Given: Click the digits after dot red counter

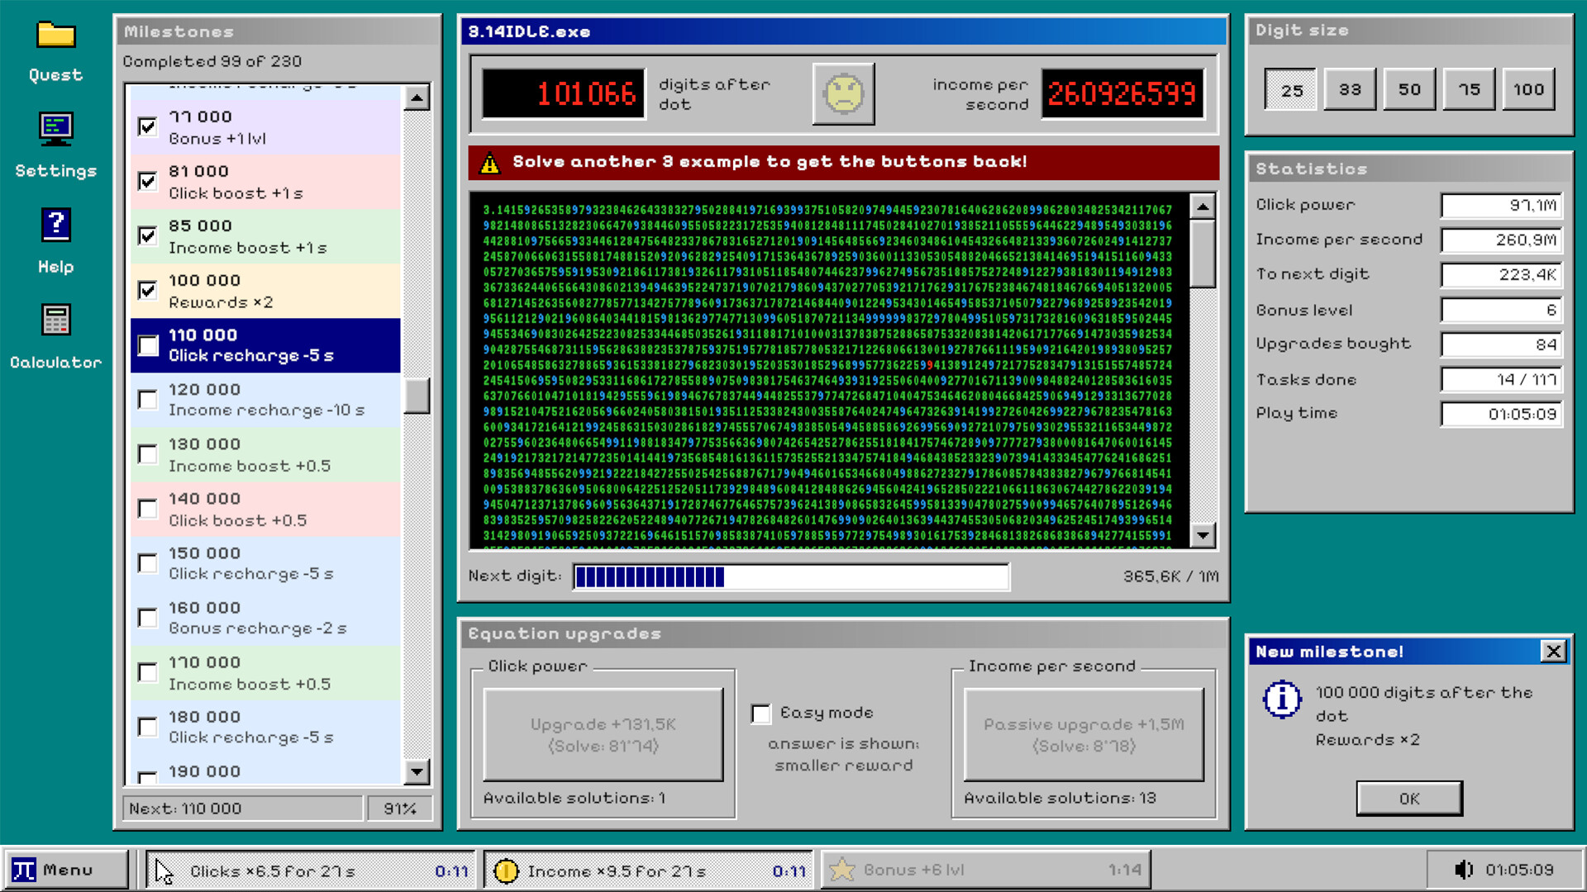Looking at the screenshot, I should click(564, 94).
